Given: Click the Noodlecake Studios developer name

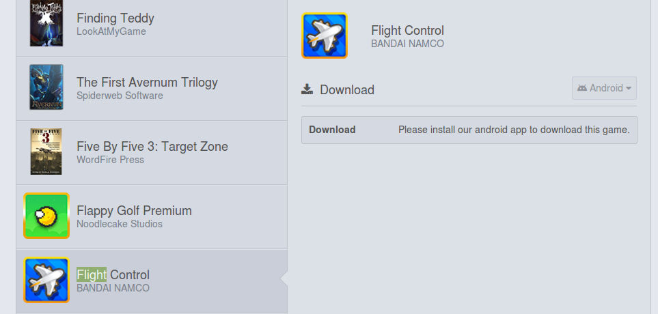Looking at the screenshot, I should [120, 224].
